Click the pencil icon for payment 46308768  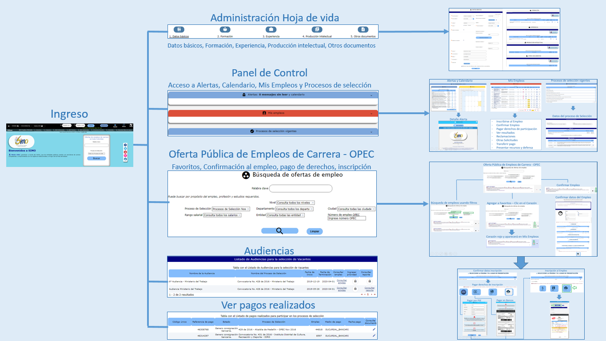[374, 329]
